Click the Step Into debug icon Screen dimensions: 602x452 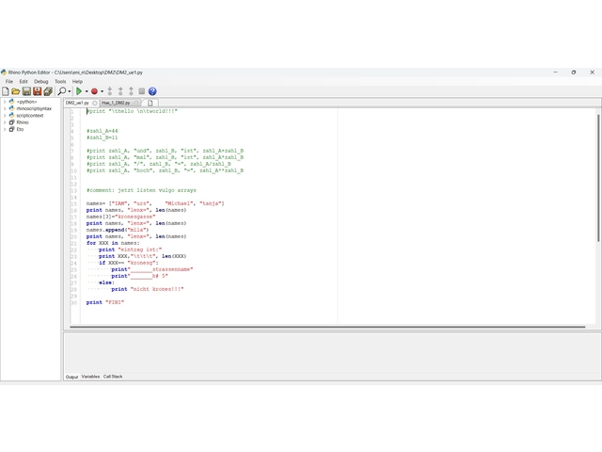pyautogui.click(x=110, y=91)
